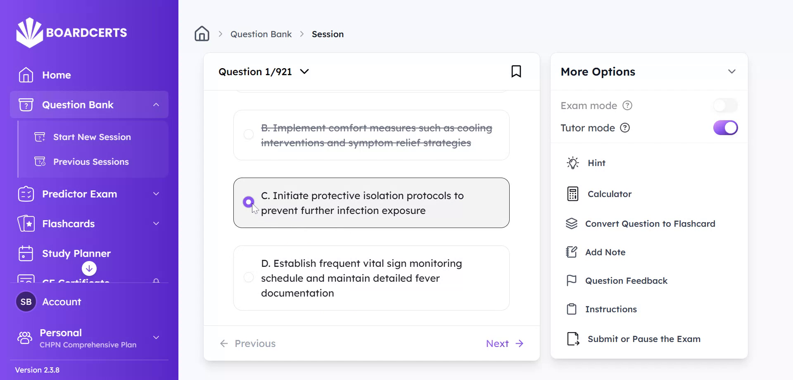The image size is (793, 380).
Task: Go to Previous Sessions
Action: (x=90, y=161)
